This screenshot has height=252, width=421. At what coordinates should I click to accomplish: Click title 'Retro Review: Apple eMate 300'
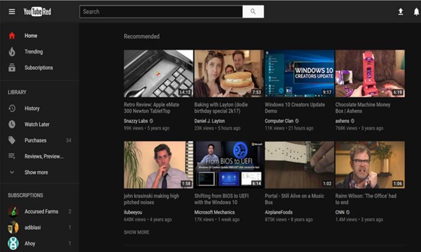pos(152,108)
